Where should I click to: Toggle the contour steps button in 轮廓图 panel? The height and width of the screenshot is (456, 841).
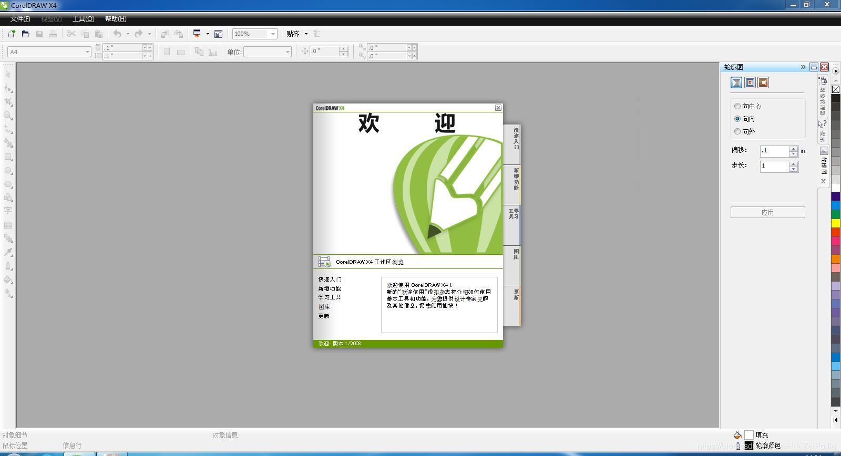[x=736, y=82]
